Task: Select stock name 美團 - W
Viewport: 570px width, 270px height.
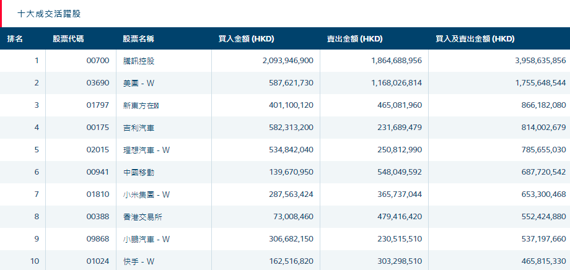Action: click(x=139, y=83)
